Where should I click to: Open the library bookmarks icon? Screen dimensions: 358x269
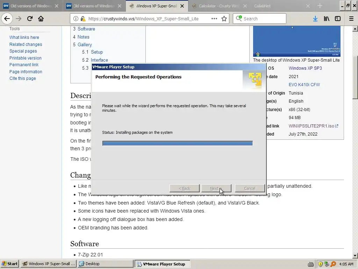point(327,19)
